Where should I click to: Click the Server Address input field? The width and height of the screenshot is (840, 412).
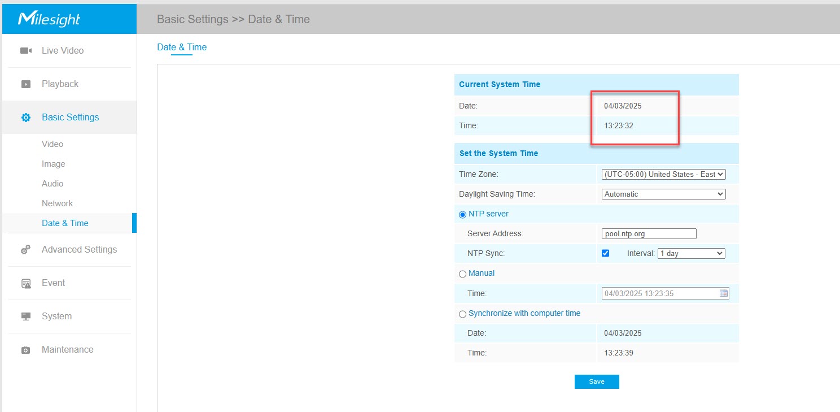pyautogui.click(x=648, y=233)
